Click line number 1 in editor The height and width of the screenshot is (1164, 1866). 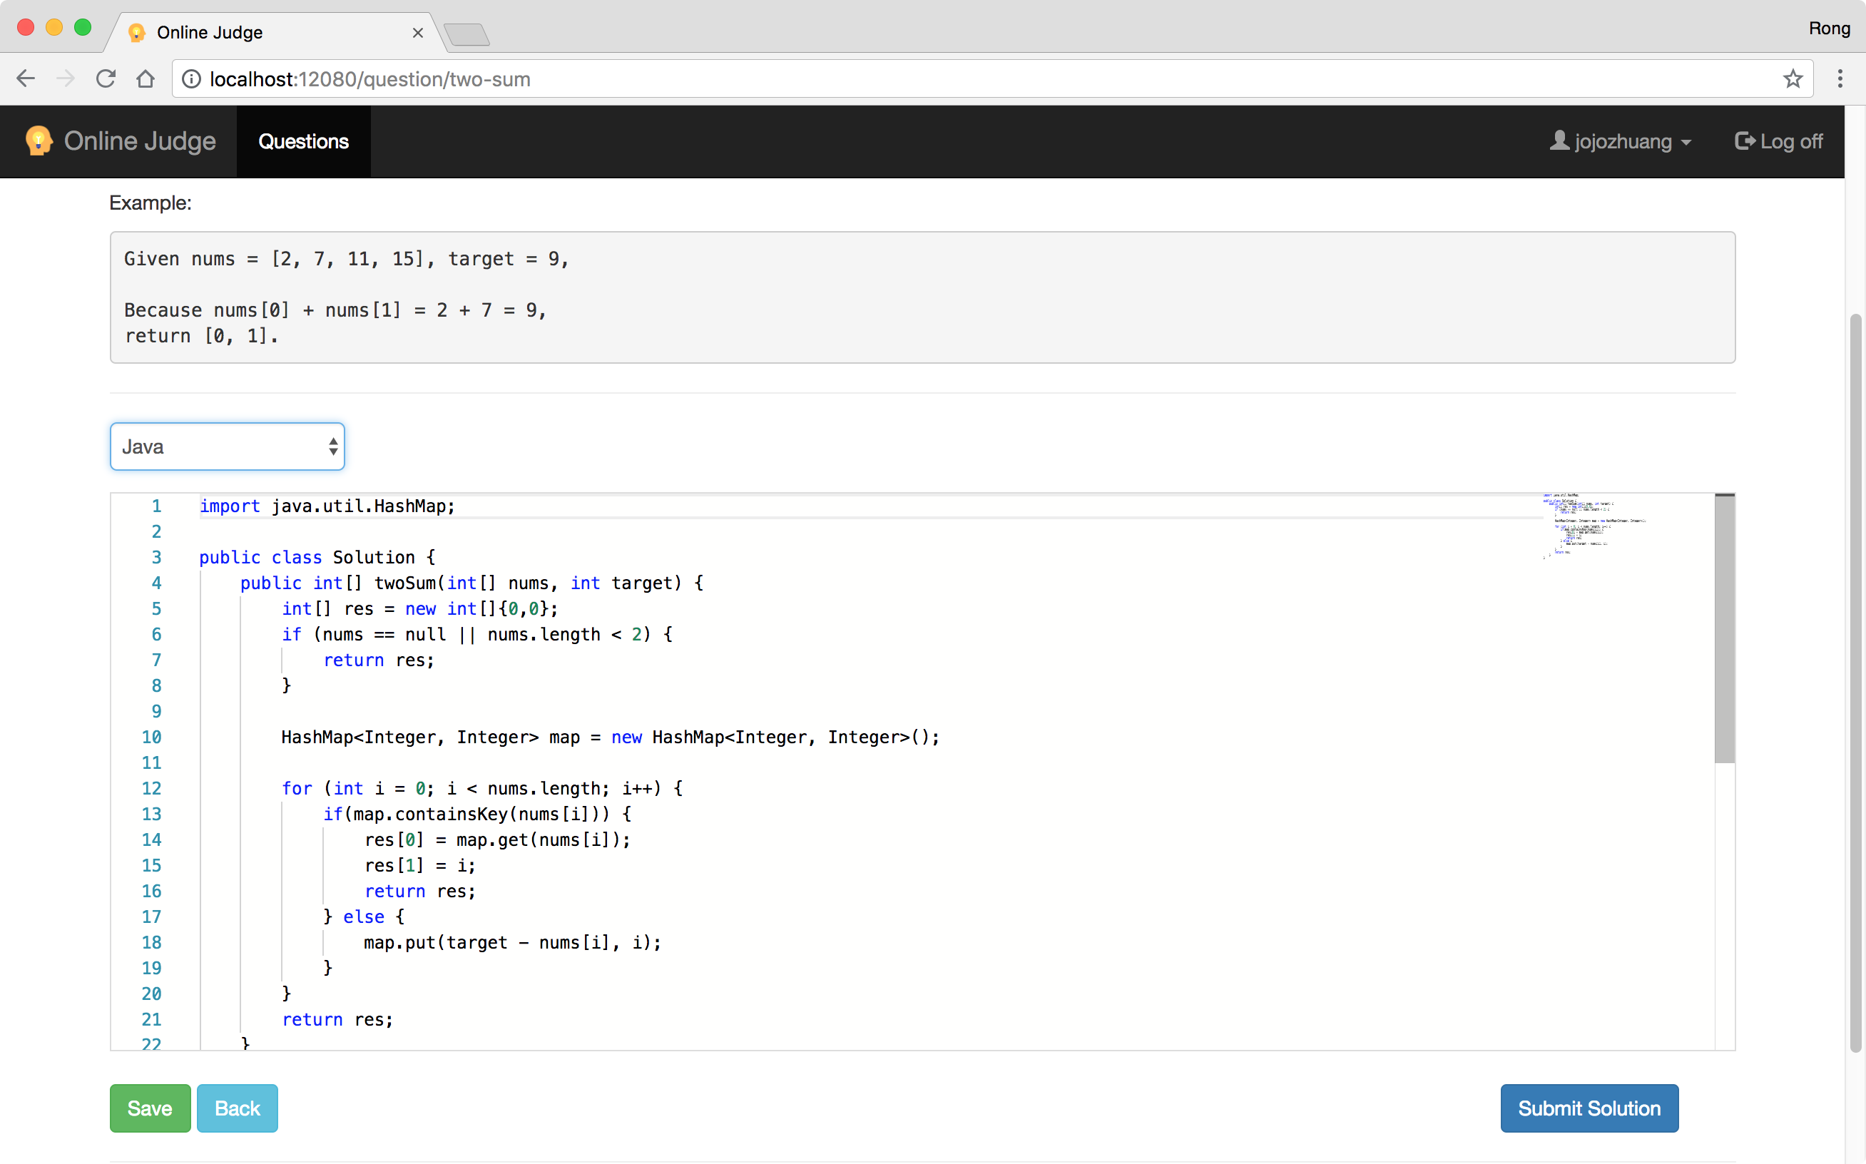pos(156,506)
